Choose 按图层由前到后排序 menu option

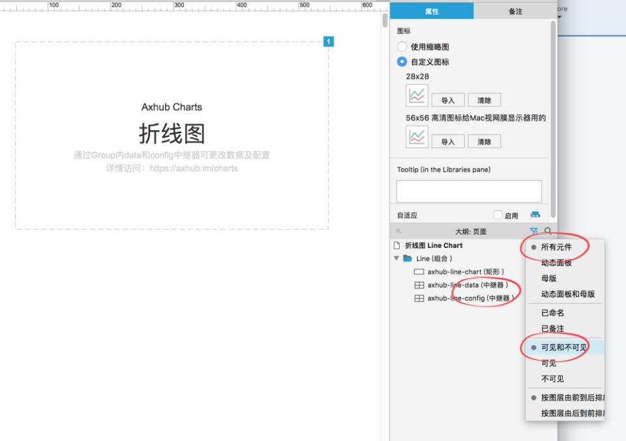(x=565, y=398)
